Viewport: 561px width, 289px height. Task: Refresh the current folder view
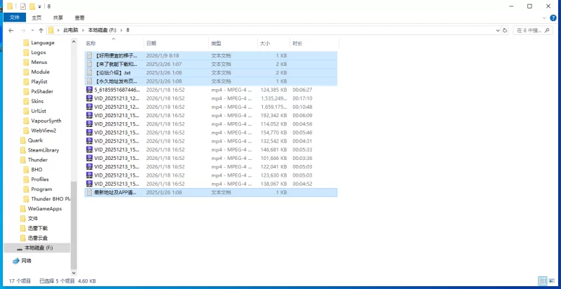[x=505, y=30]
